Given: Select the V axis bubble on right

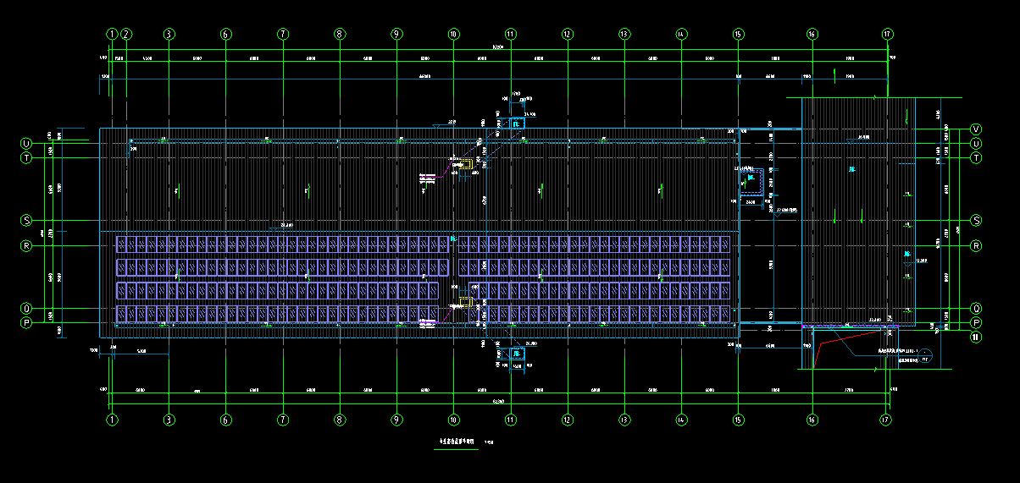Looking at the screenshot, I should pyautogui.click(x=976, y=129).
